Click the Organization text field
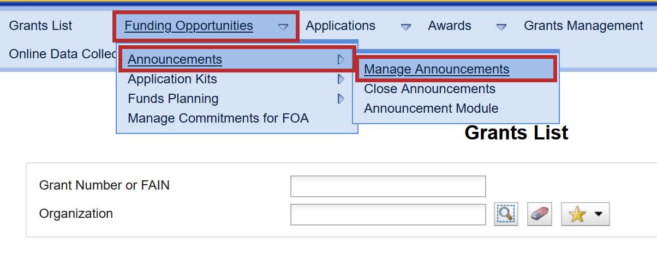 tap(388, 214)
